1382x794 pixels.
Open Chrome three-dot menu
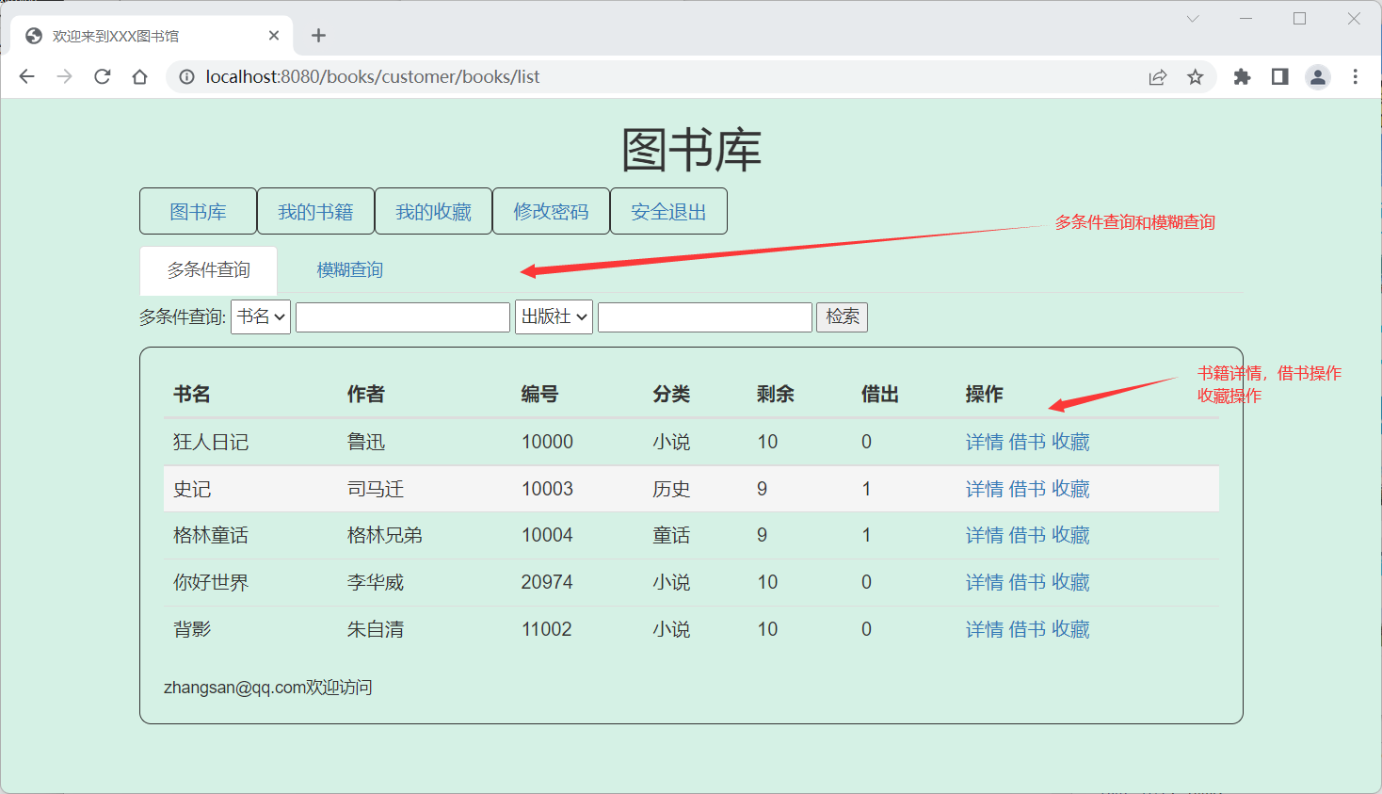[x=1356, y=77]
